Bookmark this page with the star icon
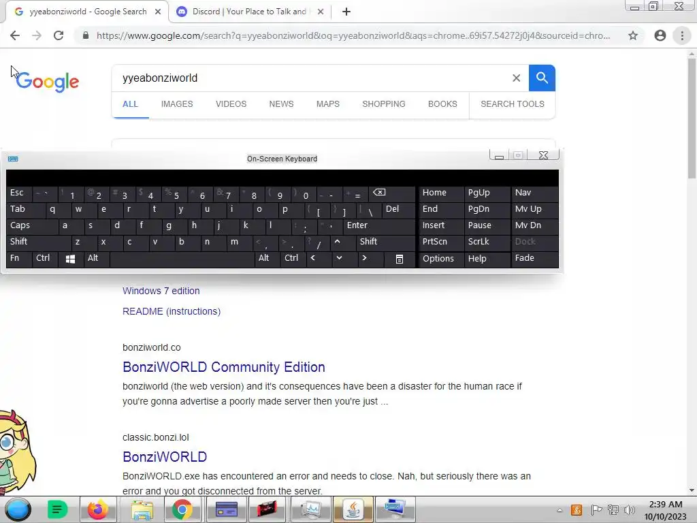 pyautogui.click(x=633, y=35)
